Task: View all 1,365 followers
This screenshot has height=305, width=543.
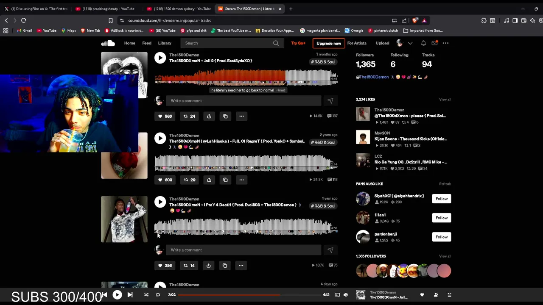Action: [x=445, y=256]
